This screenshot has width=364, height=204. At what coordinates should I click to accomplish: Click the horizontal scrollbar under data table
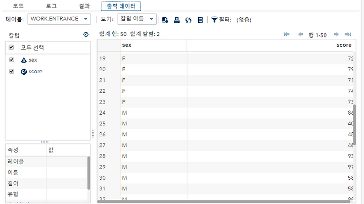tap(223, 201)
